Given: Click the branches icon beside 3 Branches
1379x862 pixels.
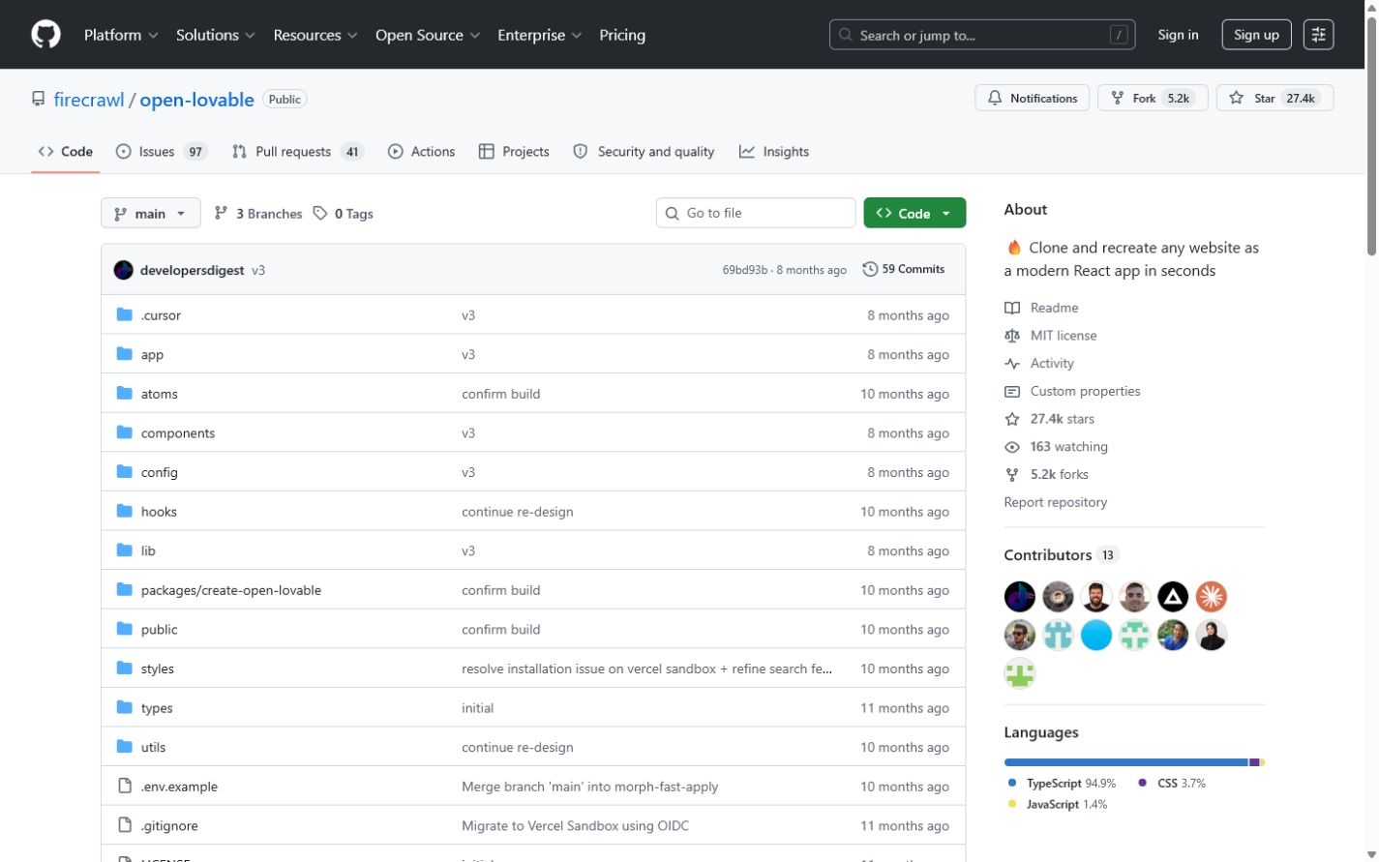Looking at the screenshot, I should pyautogui.click(x=221, y=213).
